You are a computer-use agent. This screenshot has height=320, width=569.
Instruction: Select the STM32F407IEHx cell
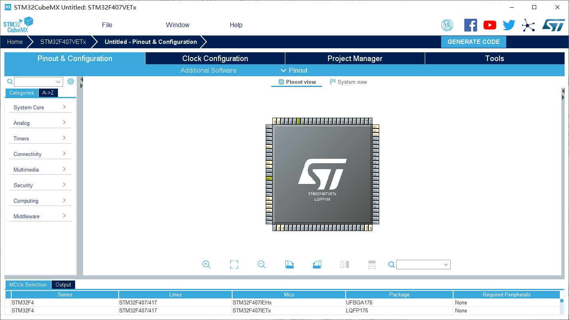[289, 302]
